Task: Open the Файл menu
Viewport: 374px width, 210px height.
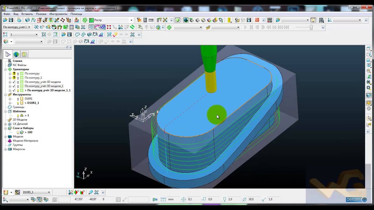Action: tap(7, 14)
